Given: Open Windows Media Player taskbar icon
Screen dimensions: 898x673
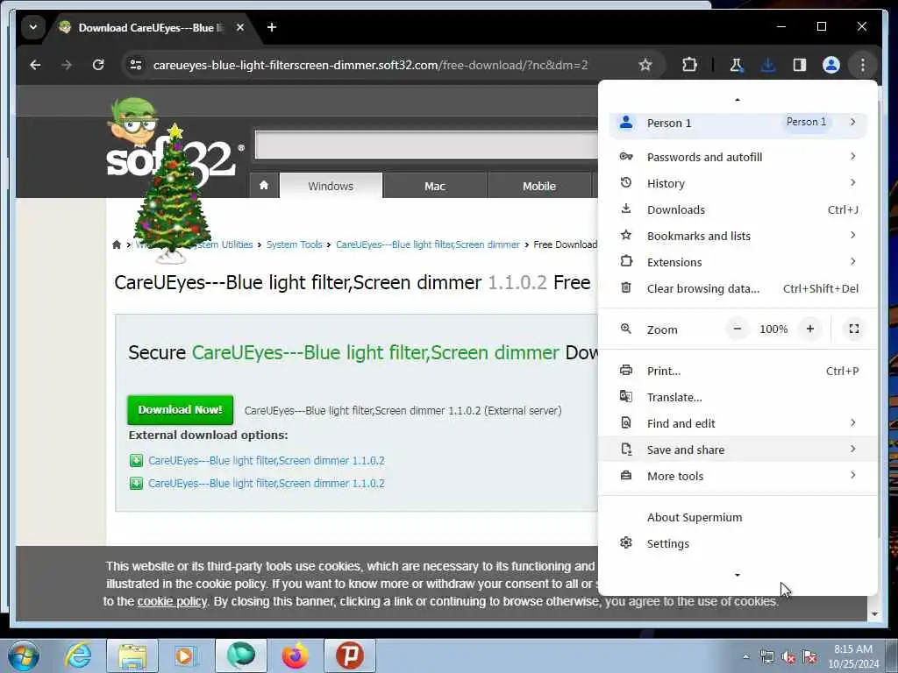Looking at the screenshot, I should click(x=186, y=655).
